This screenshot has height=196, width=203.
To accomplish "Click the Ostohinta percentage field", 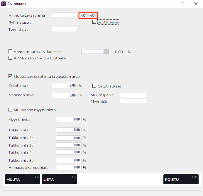I will click(x=65, y=86).
